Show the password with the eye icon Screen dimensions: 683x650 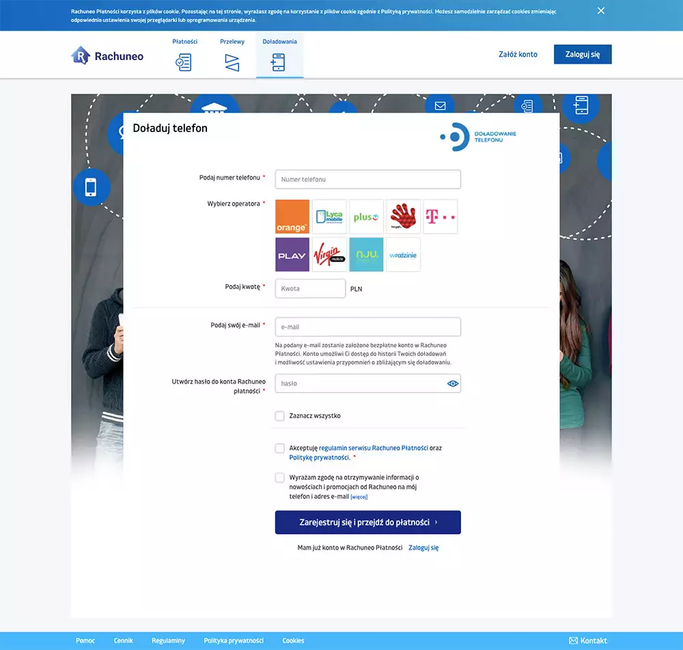click(452, 383)
